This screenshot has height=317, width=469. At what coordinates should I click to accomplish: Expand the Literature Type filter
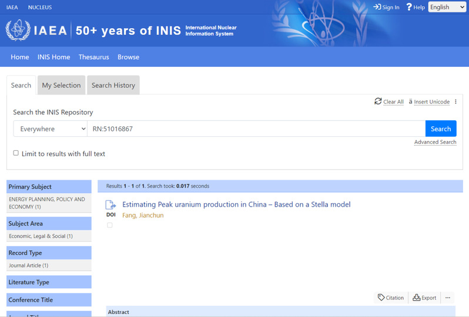coord(49,282)
